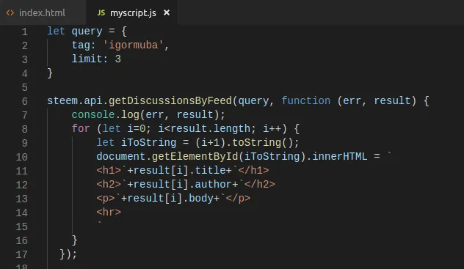This screenshot has width=464, height=269.
Task: Close the myscript.js tab
Action: pos(167,12)
